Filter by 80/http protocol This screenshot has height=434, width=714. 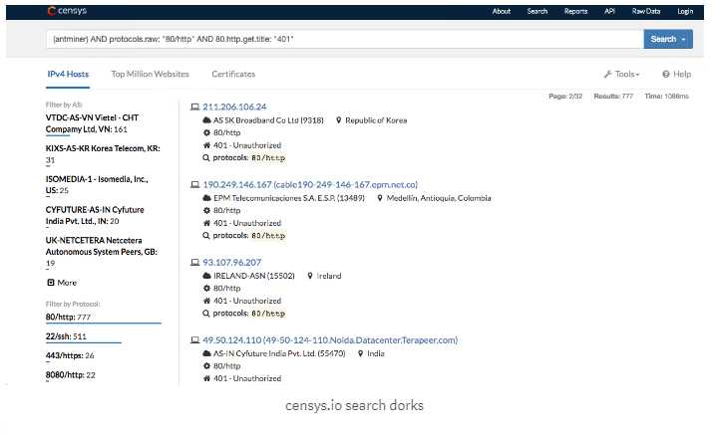click(x=68, y=318)
